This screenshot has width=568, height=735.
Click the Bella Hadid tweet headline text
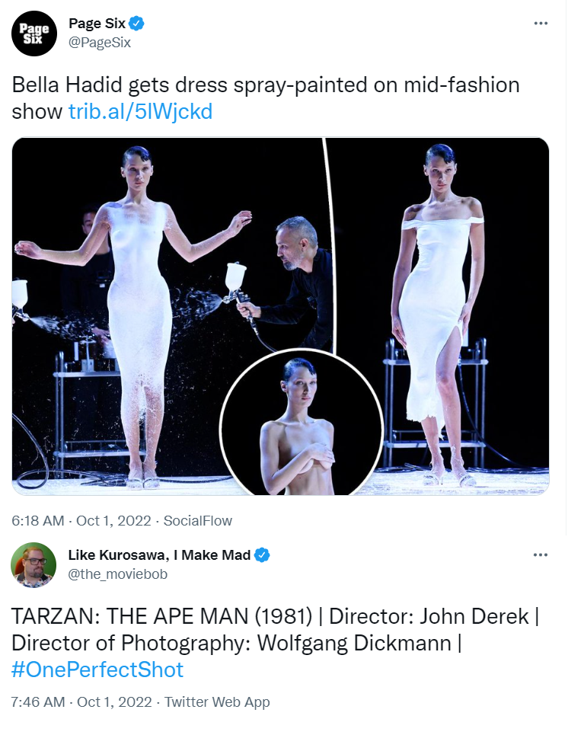(x=266, y=85)
